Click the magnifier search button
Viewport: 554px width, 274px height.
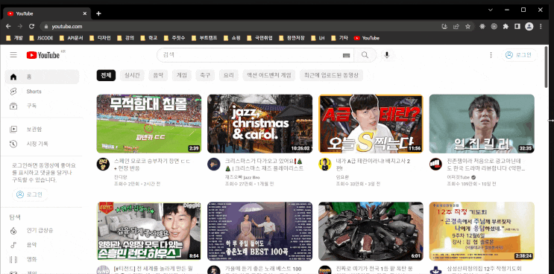[365, 55]
